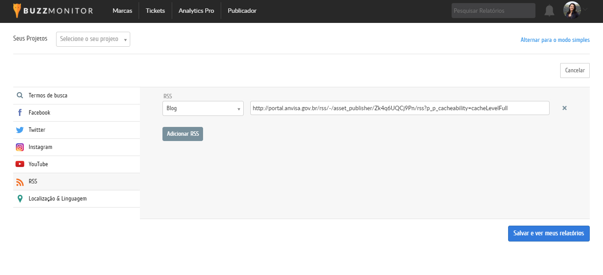Click the Localização map pin icon
This screenshot has height=275, width=603.
point(20,199)
